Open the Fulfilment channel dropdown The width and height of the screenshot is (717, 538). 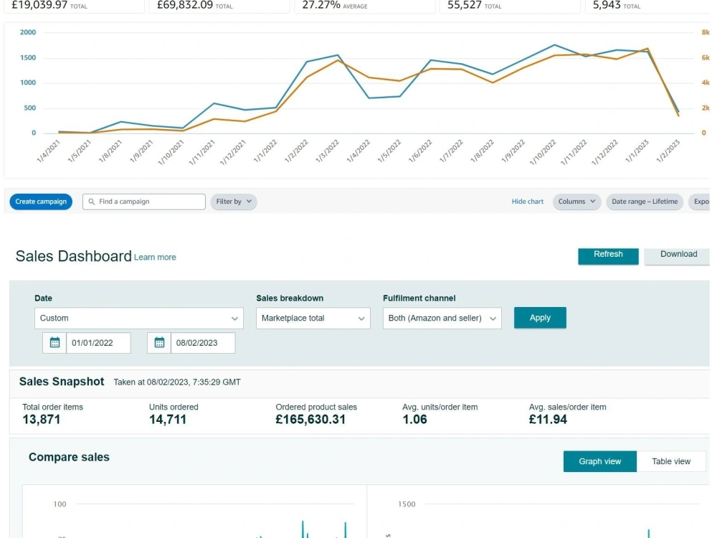[442, 318]
